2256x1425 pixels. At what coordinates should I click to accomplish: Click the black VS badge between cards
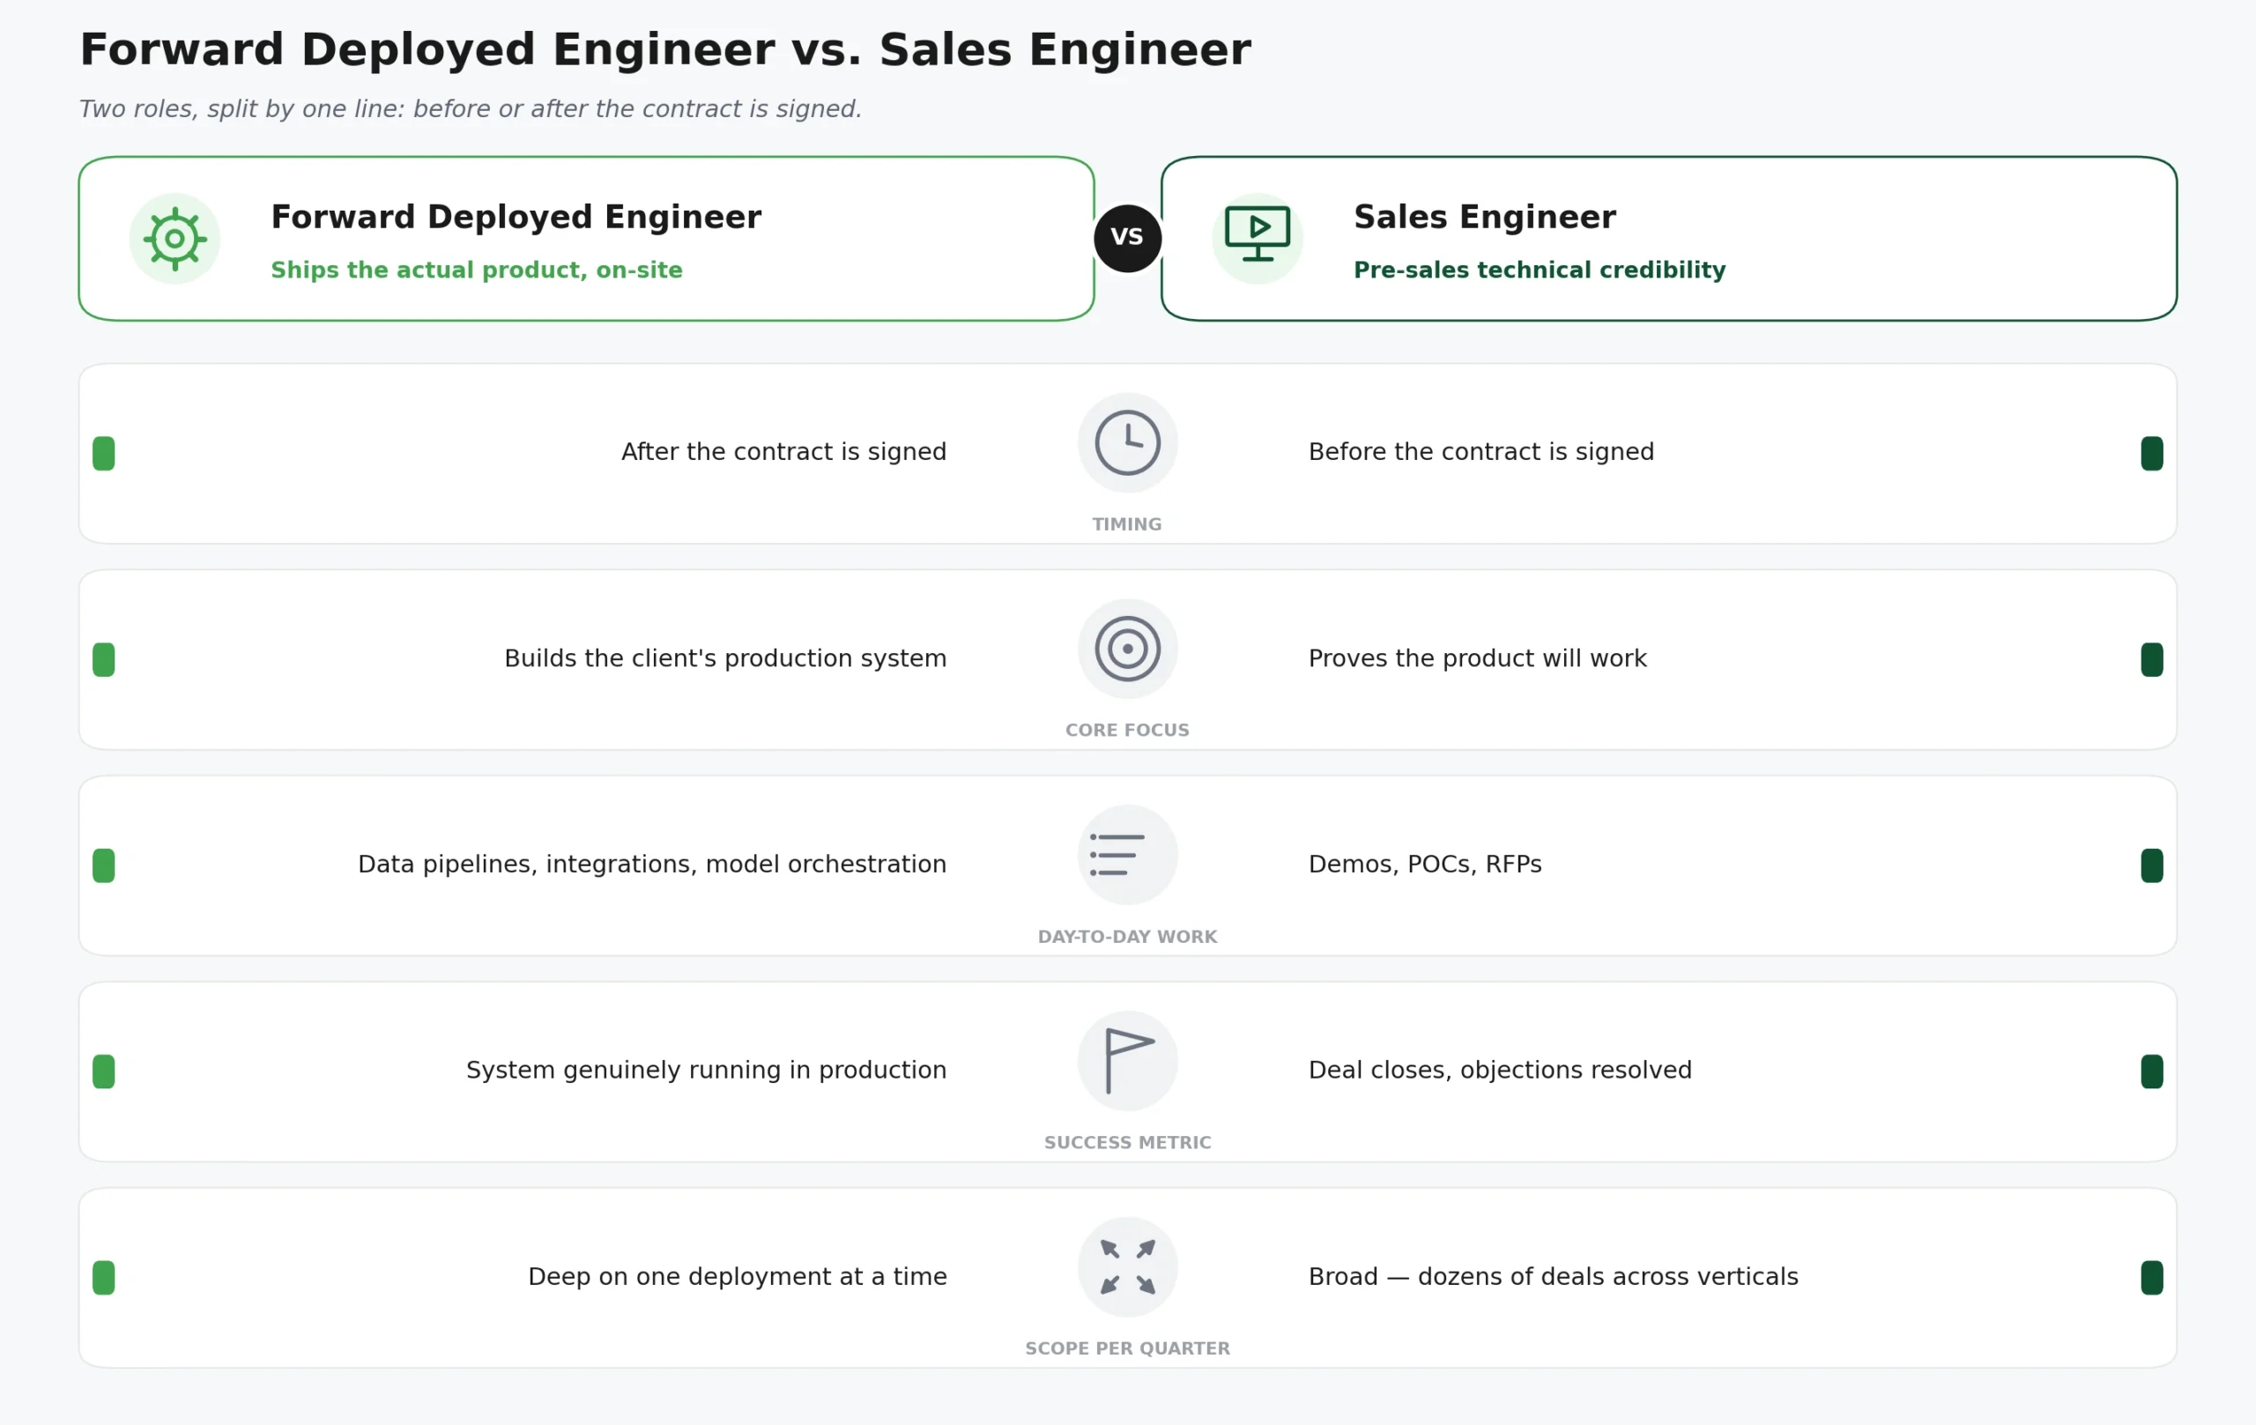pyautogui.click(x=1127, y=238)
